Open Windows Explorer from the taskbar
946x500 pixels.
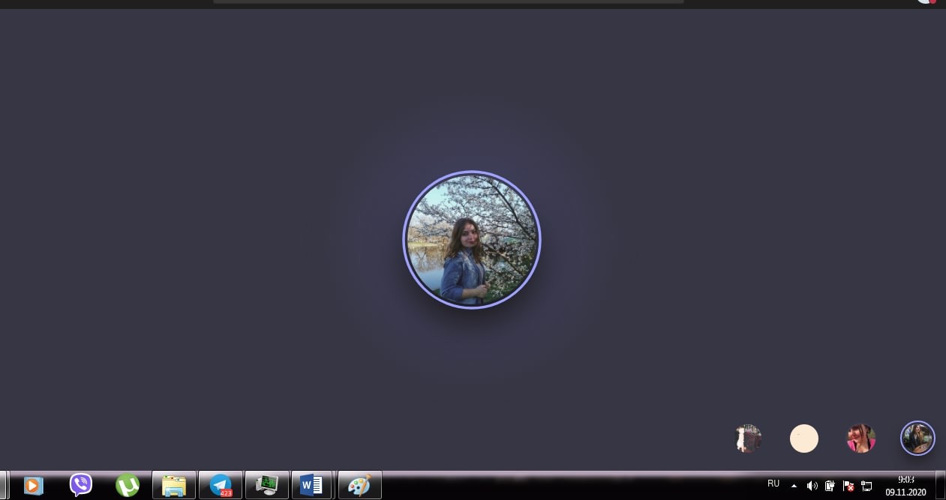click(174, 485)
